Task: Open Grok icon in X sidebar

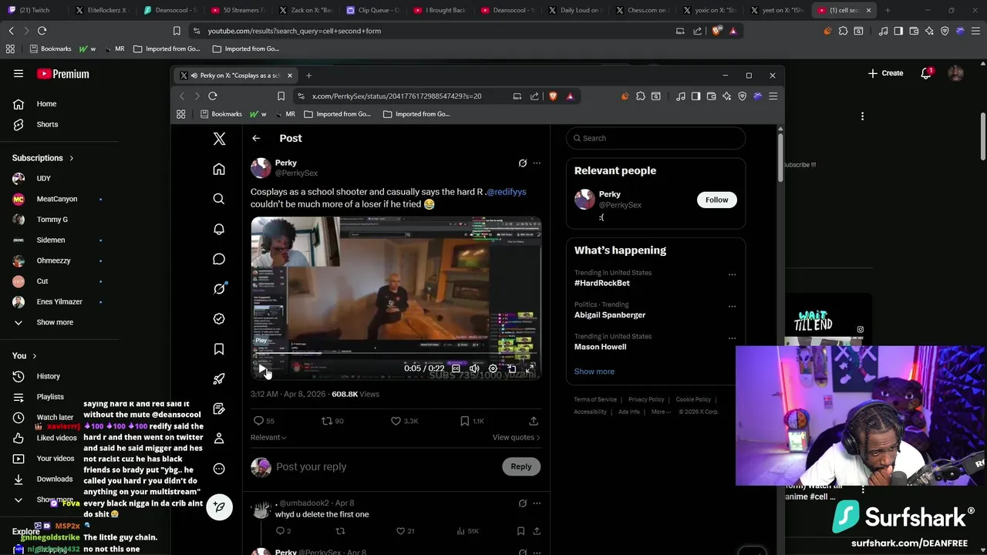Action: pos(219,288)
